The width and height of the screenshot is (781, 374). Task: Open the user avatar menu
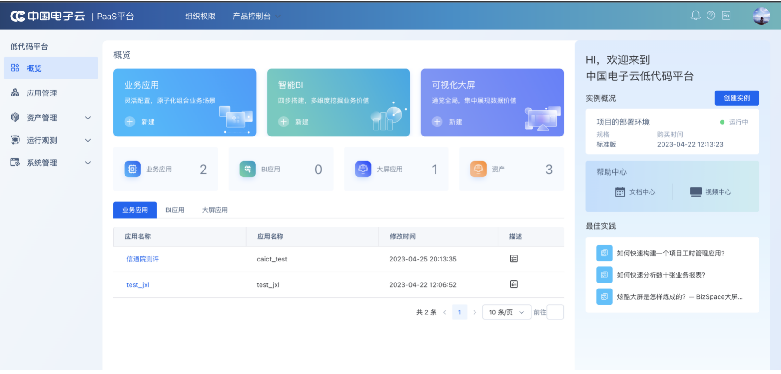tap(761, 16)
